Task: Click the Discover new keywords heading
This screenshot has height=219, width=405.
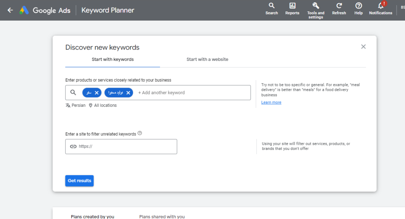Action: [102, 48]
